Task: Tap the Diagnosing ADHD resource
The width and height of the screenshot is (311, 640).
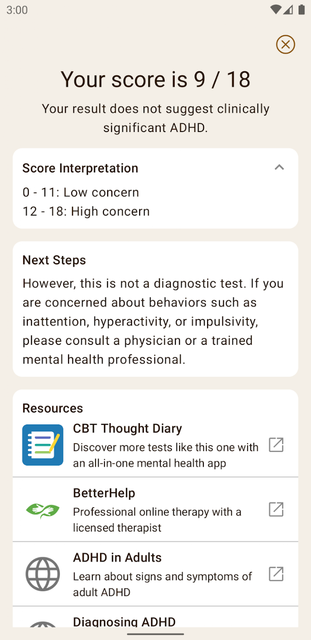Action: tap(124, 621)
